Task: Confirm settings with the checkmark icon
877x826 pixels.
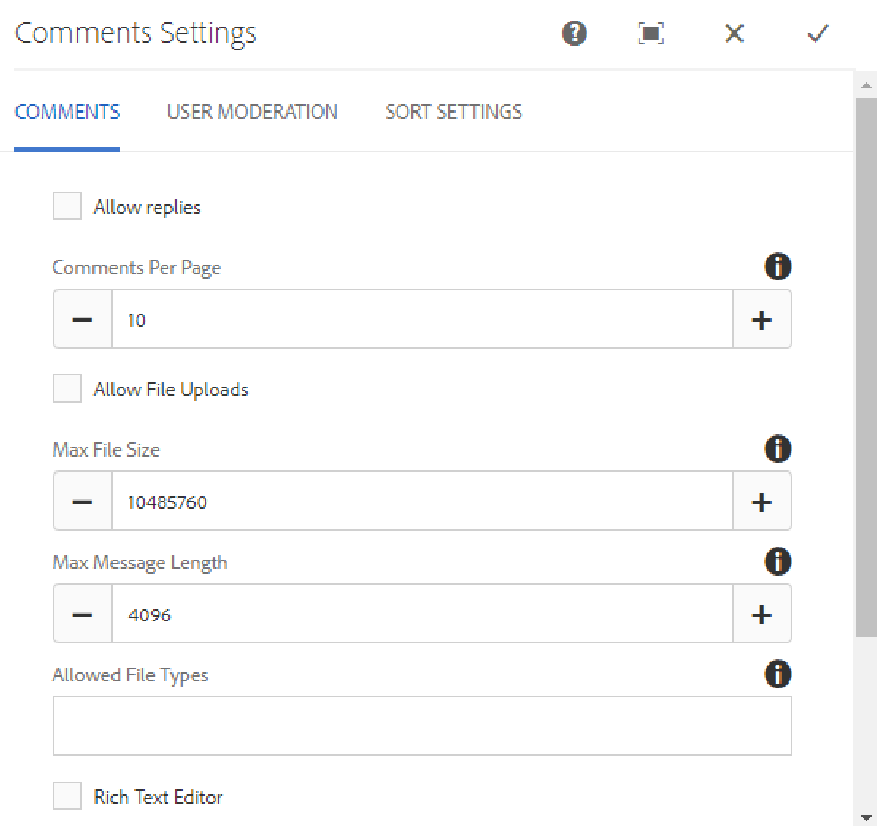Action: [x=818, y=33]
